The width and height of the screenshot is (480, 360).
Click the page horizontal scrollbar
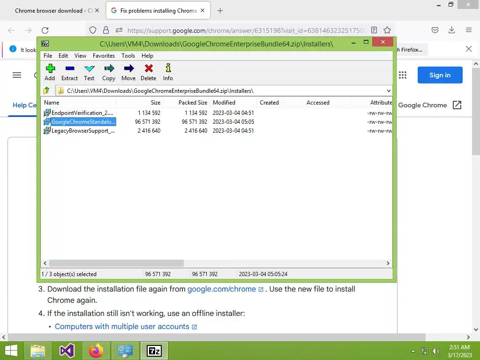216,337
